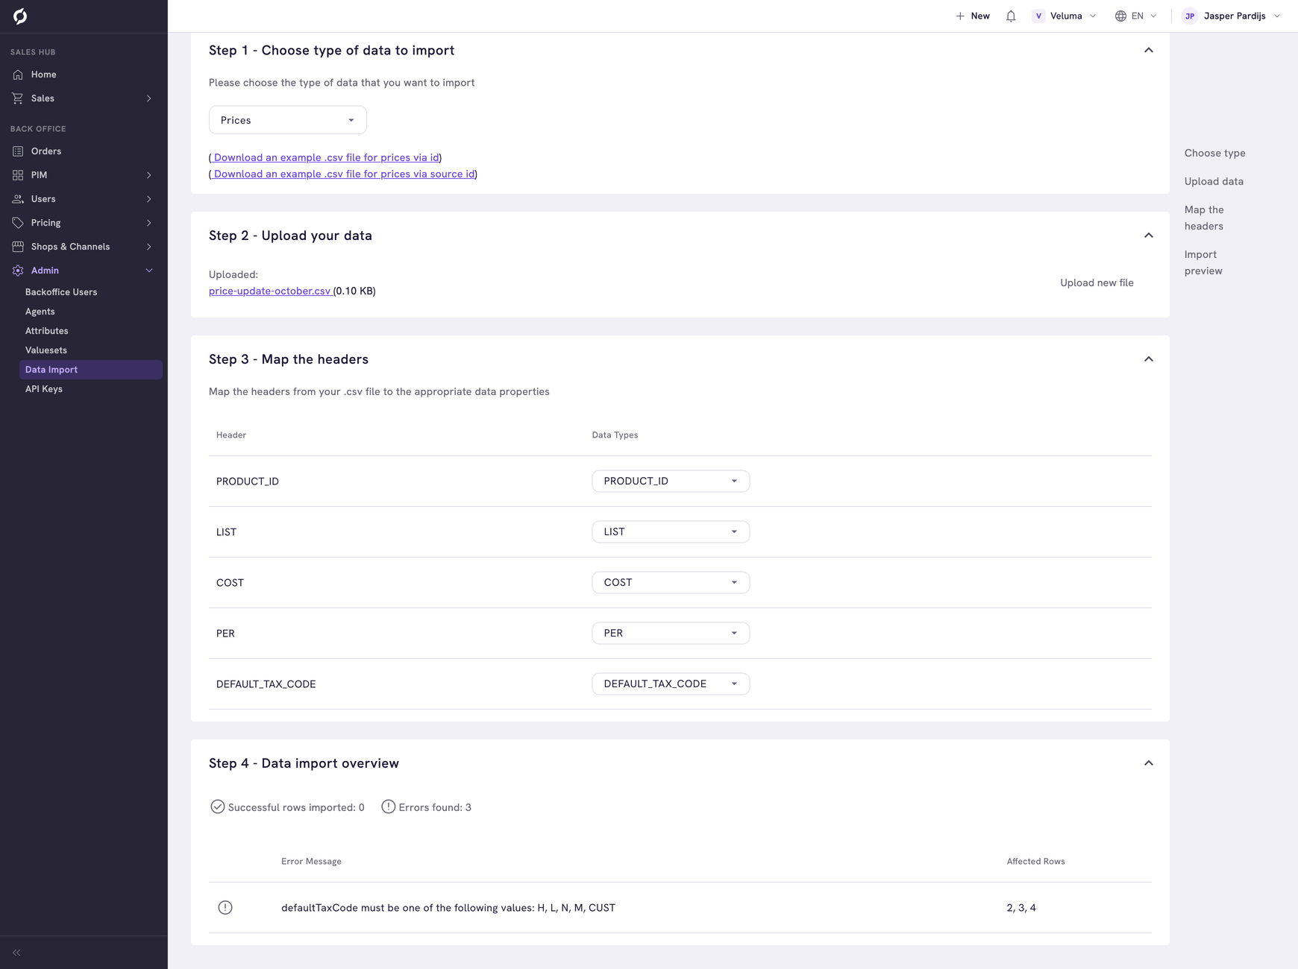Click the Admin gear icon
This screenshot has width=1298, height=969.
(18, 271)
